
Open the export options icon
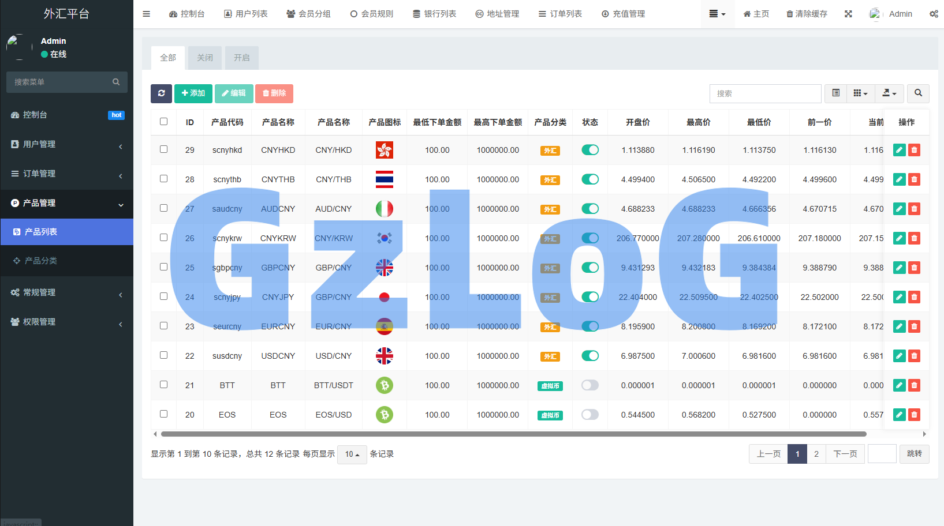coord(889,93)
